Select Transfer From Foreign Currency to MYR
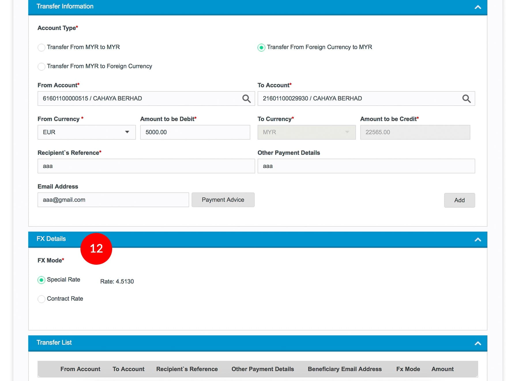 coord(261,47)
